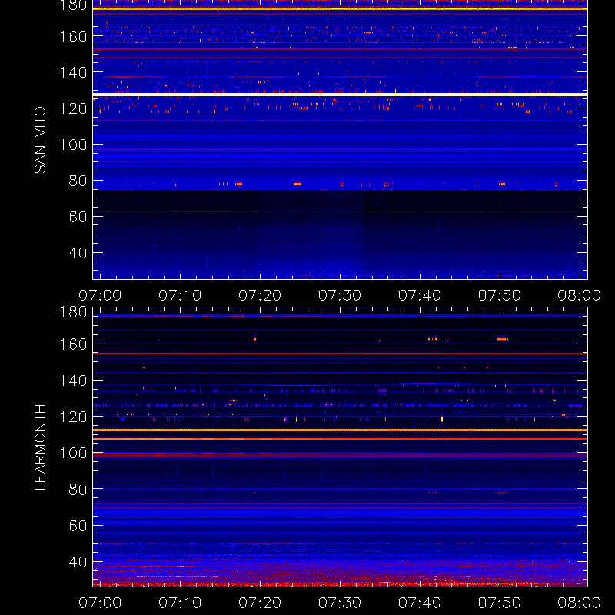Choose the 160 frequency tick of Learmonth

[73, 344]
